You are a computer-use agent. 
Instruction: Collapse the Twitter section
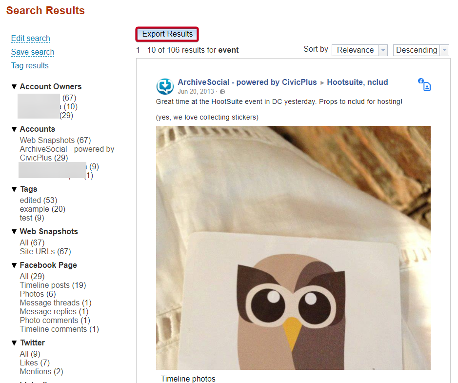(x=14, y=343)
